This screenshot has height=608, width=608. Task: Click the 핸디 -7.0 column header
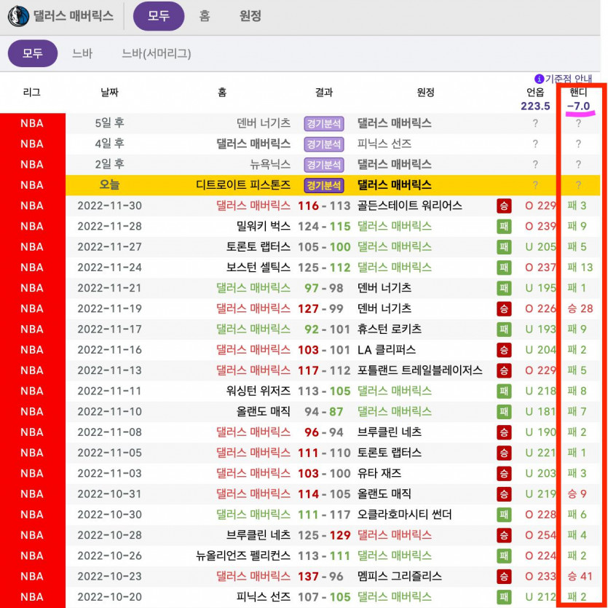tap(578, 99)
